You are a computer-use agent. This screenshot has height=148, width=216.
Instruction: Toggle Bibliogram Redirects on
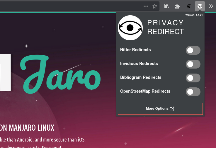[193, 78]
